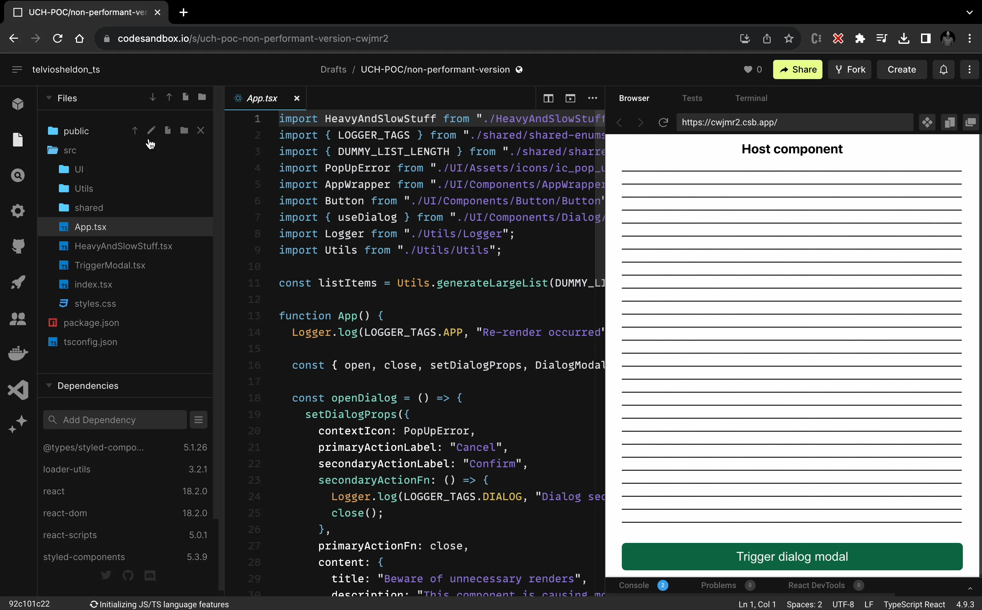Click the sparkle AI icon in sidebar
The height and width of the screenshot is (610, 982).
(18, 424)
